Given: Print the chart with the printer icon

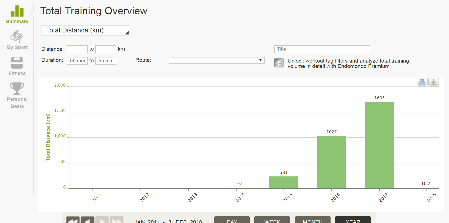Looking at the screenshot, I should click(422, 82).
